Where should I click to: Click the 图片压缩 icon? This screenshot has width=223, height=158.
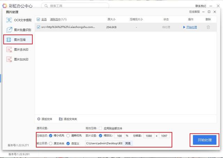9,40
